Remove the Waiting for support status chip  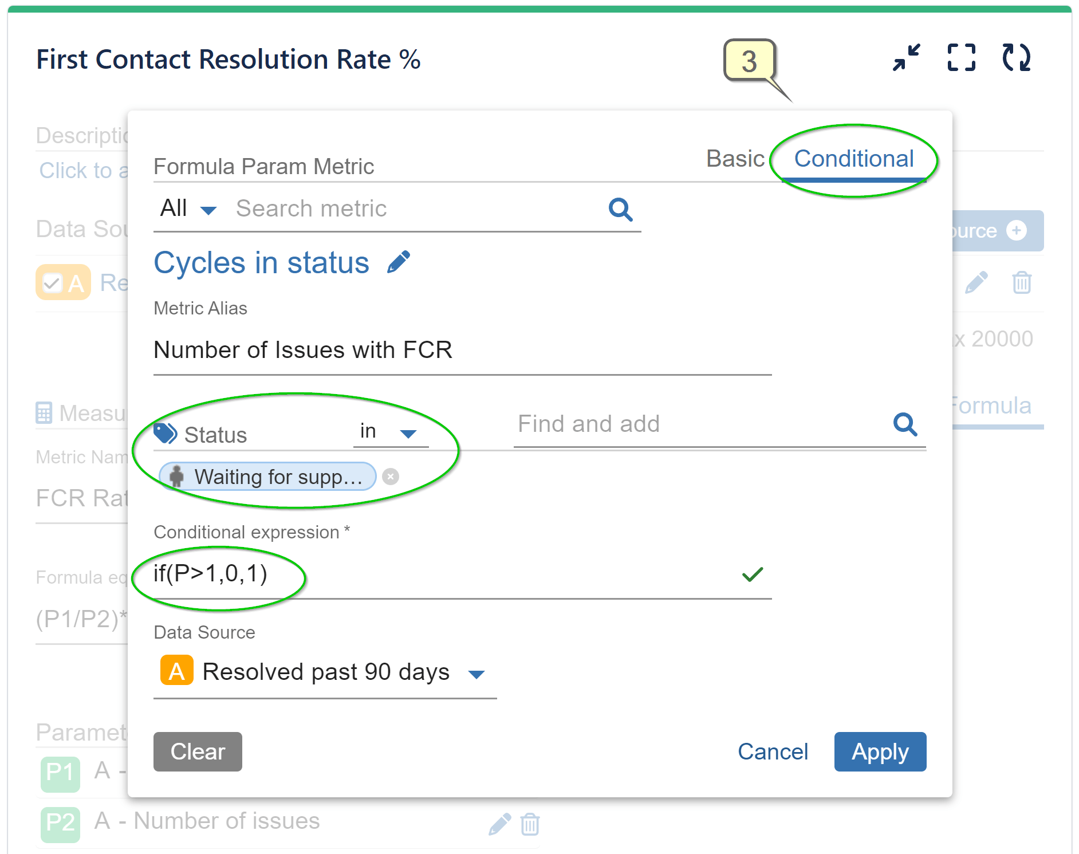click(390, 477)
